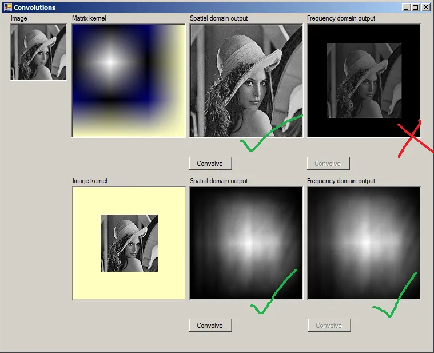Click the bottom 'Spatial domain output' label

coord(218,181)
